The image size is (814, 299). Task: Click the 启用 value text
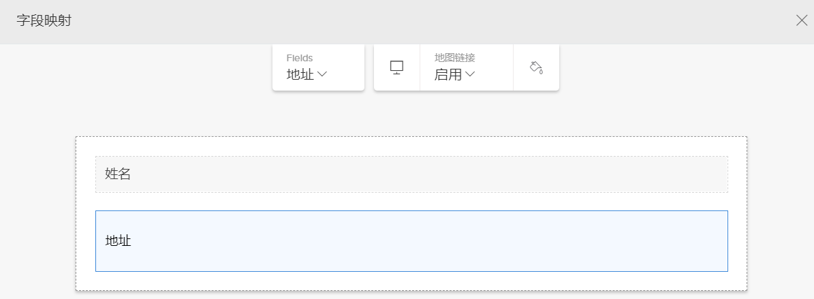(x=448, y=74)
